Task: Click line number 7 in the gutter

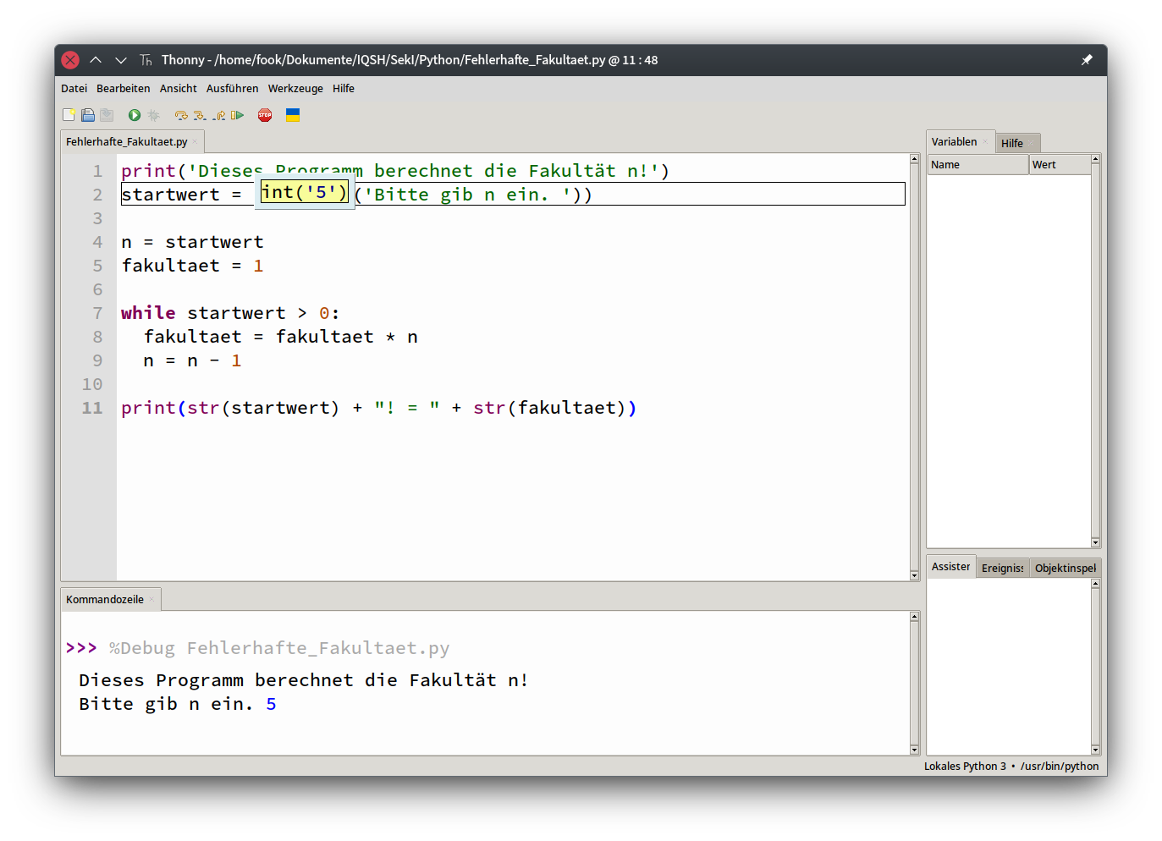Action: tap(97, 313)
